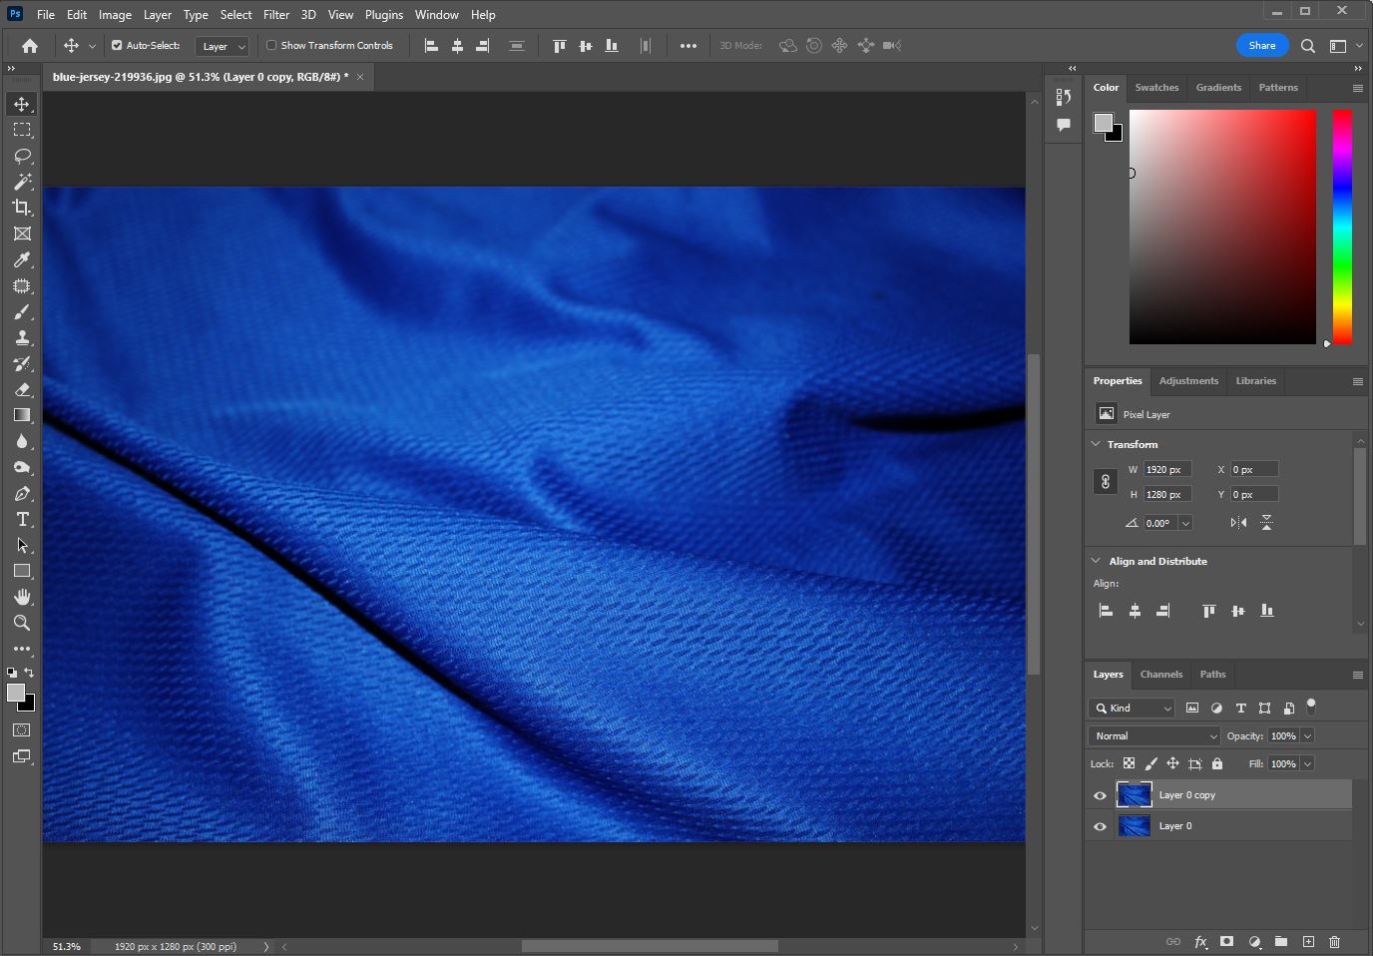This screenshot has height=956, width=1373.
Task: Open the History panel icon
Action: pos(1064,97)
